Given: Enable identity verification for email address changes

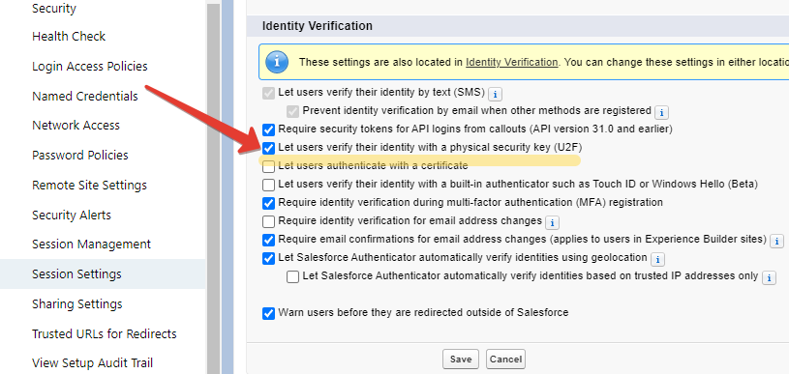Looking at the screenshot, I should [269, 221].
